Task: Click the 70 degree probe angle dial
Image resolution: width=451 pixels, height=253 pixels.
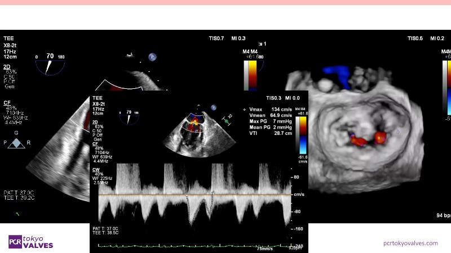Action: point(50,64)
